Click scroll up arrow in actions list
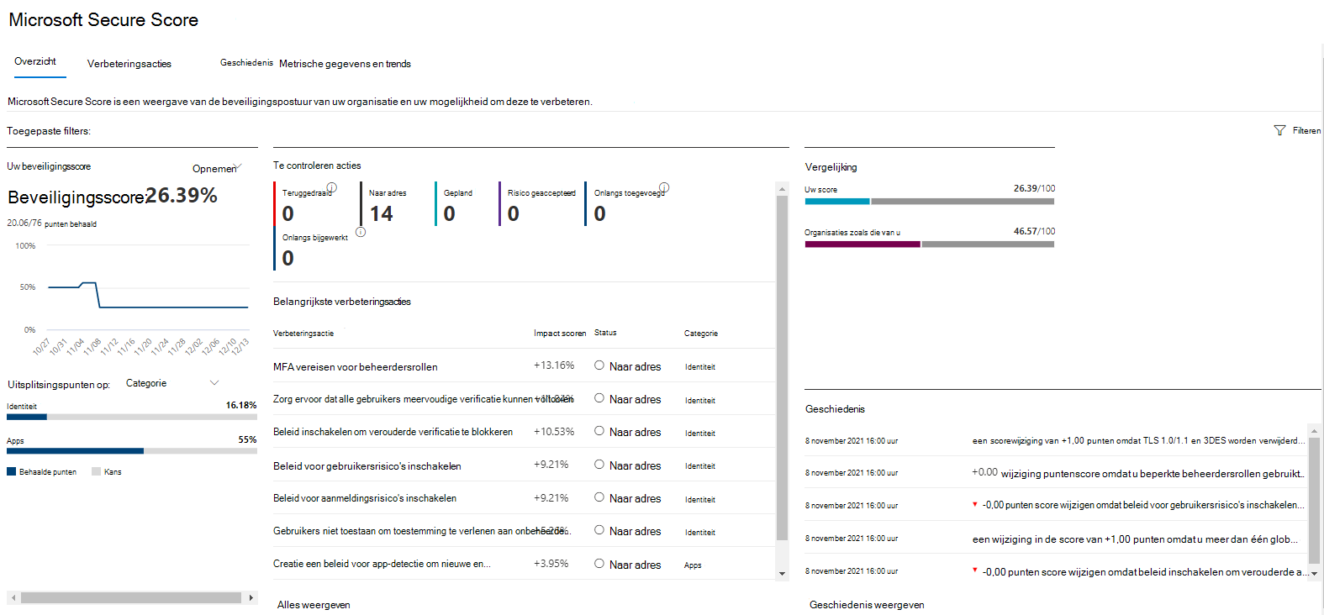 (x=782, y=188)
